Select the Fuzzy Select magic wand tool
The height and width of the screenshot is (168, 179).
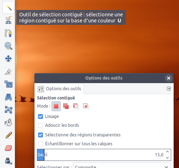pos(9,7)
